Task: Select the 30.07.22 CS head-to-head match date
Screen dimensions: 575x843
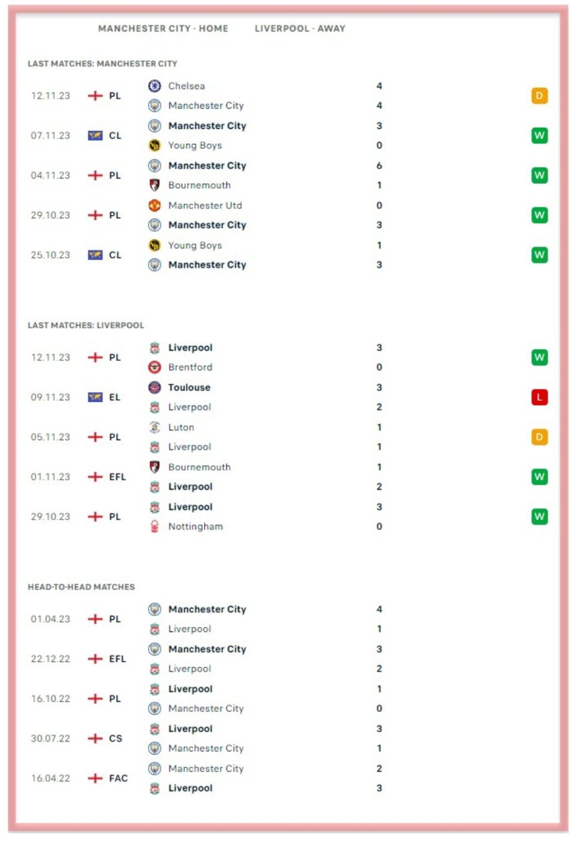Action: coord(50,738)
